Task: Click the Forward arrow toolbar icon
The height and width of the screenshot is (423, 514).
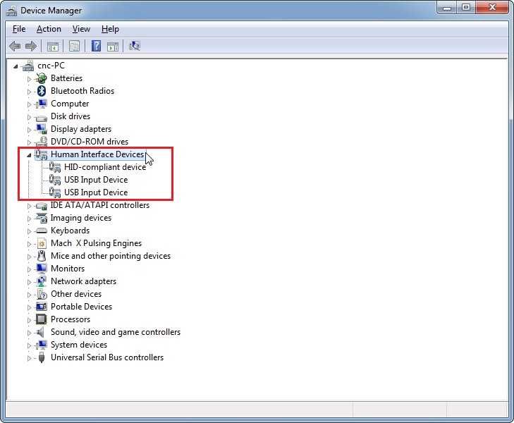Action: click(x=31, y=47)
